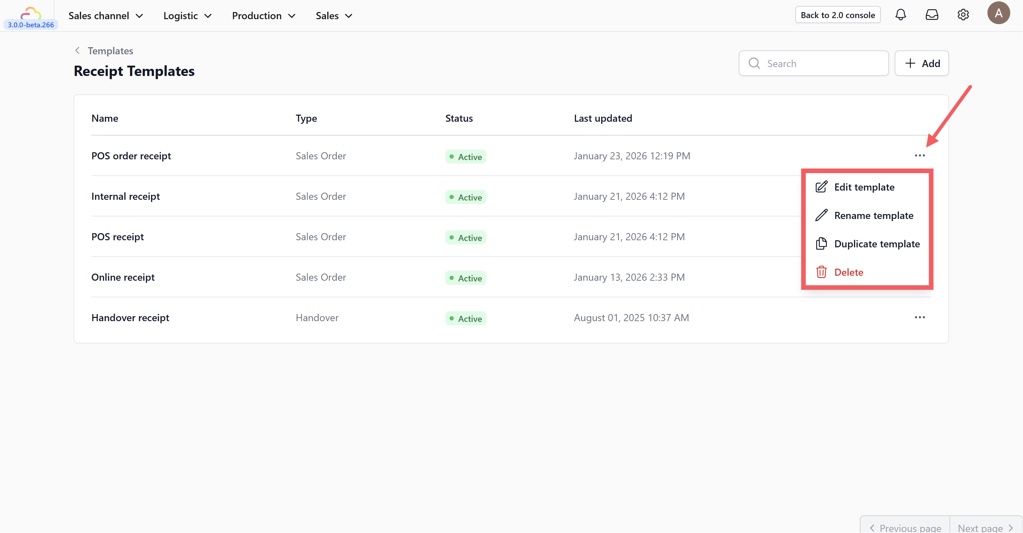Click the cloud logo in top-left
The image size is (1023, 533).
[x=31, y=13]
